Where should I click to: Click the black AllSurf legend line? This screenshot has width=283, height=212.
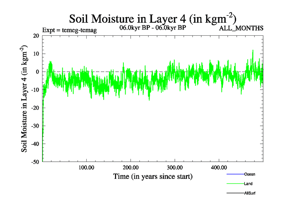(235, 193)
